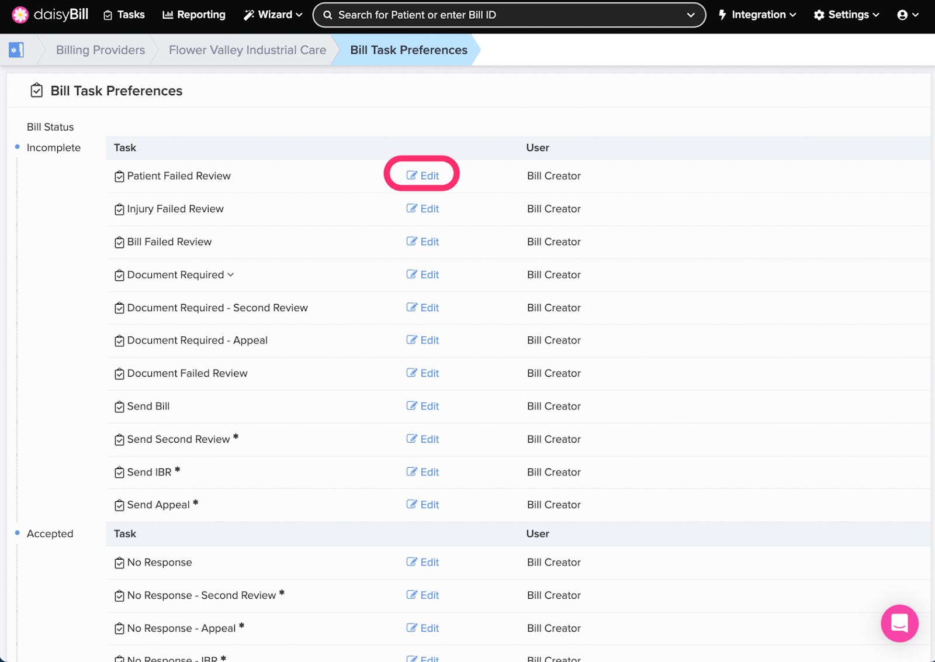The height and width of the screenshot is (662, 935).
Task: Click the search magnifier icon
Action: pyautogui.click(x=327, y=15)
